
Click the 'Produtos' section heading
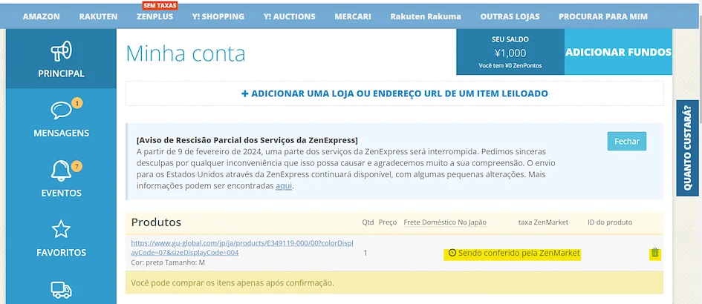click(156, 222)
